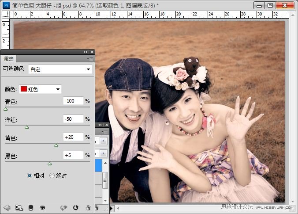Image resolution: width=298 pixels, height=214 pixels.
Task: Minimize the document window
Action: [259, 6]
